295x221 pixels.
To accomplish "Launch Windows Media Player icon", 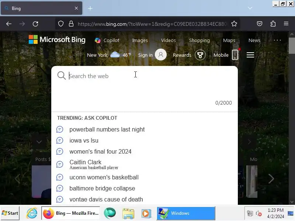I will 146,214.
